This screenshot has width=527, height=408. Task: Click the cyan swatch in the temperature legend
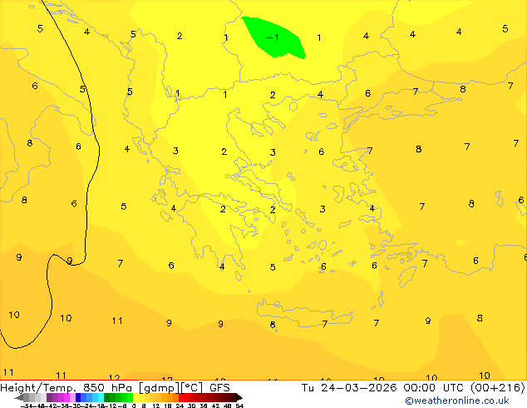point(101,397)
